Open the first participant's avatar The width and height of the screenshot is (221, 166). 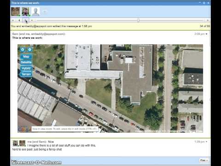click(x=15, y=12)
